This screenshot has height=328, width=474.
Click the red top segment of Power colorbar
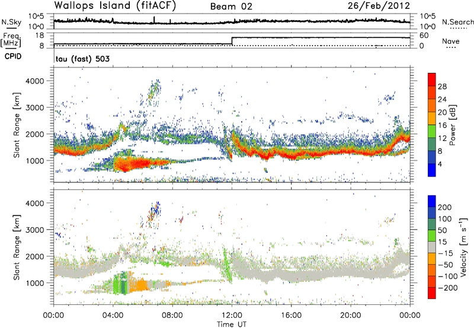(x=432, y=79)
